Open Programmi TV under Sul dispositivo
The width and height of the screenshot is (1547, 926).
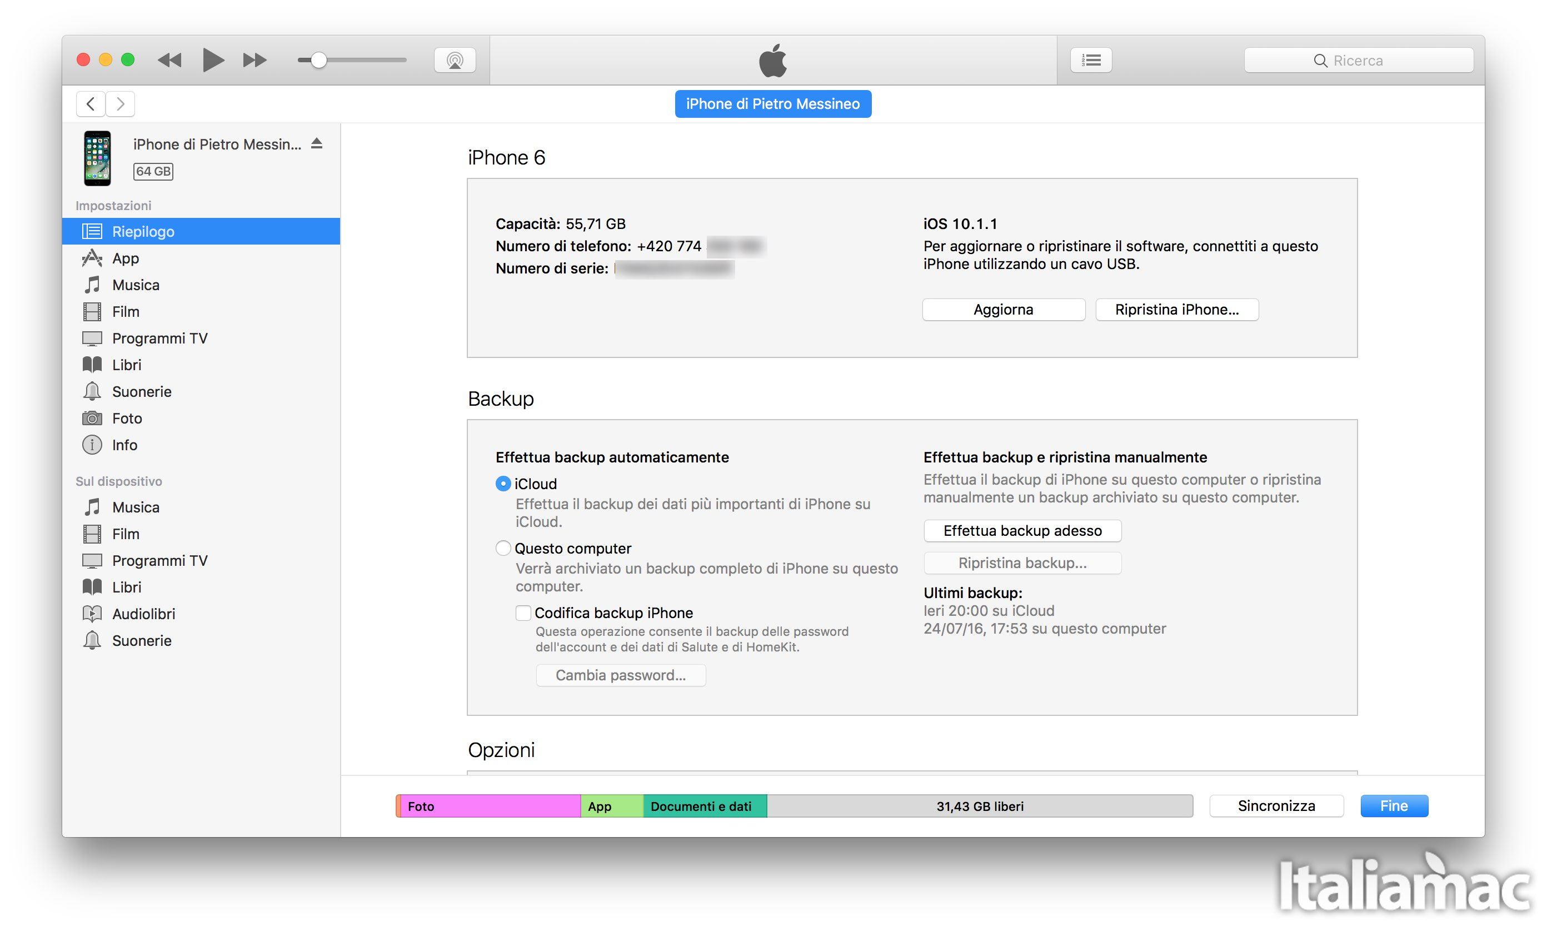click(x=201, y=561)
